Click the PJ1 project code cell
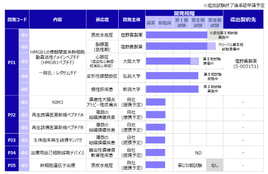 tap(12, 62)
